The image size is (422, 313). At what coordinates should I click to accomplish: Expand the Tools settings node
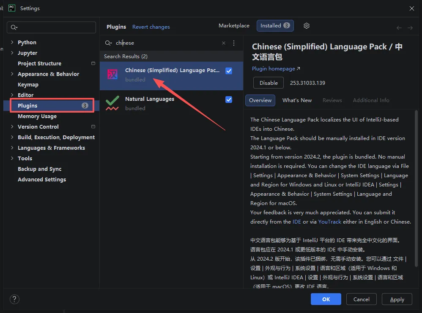12,158
